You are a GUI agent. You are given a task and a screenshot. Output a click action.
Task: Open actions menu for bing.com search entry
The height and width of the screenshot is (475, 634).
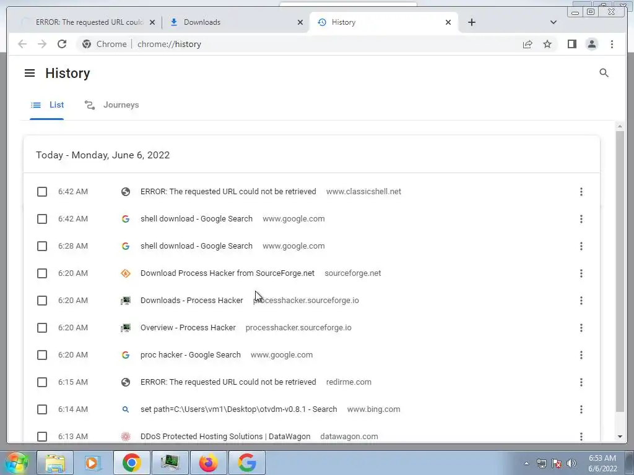click(x=581, y=409)
